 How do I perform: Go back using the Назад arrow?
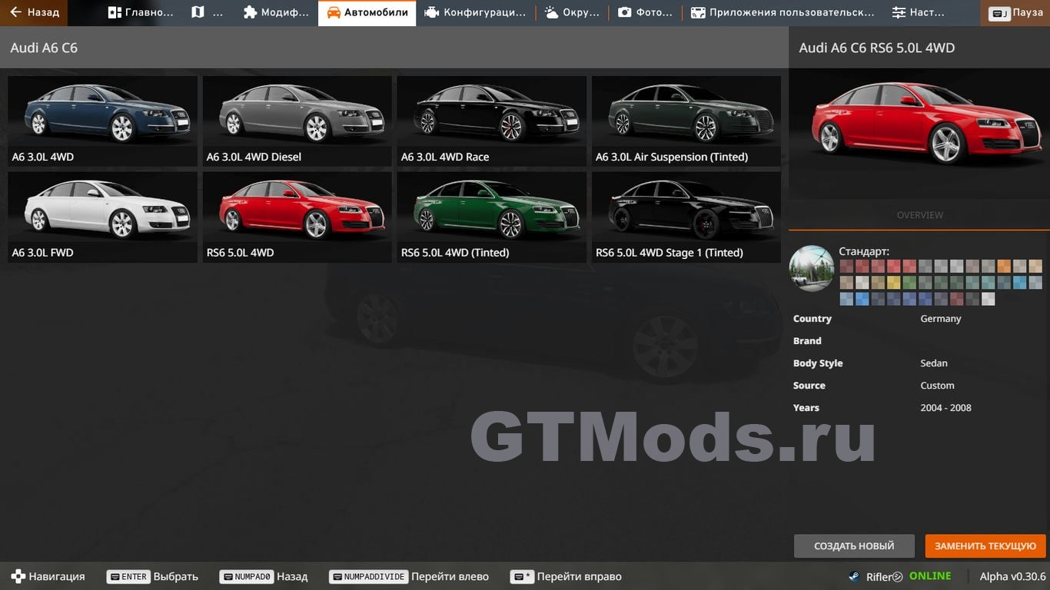coord(34,12)
